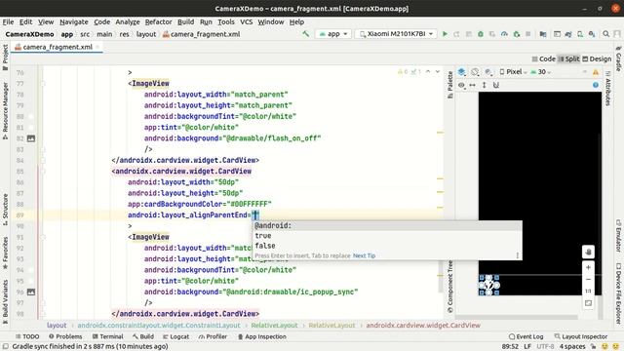Collapse the CardView tag at line 85
The image size is (624, 351).
coord(43,172)
